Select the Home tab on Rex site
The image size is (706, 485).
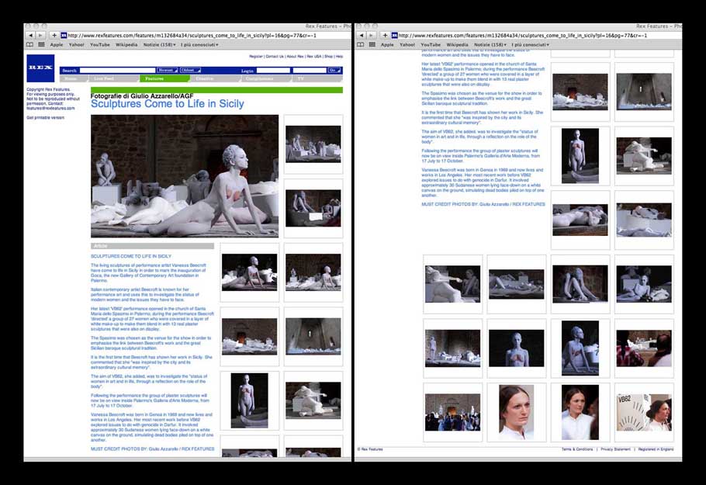74,78
